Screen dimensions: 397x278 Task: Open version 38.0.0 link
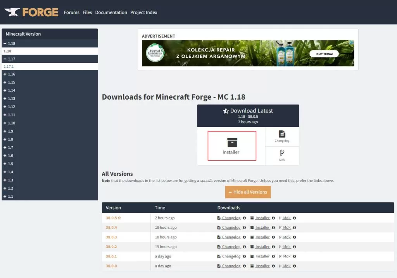click(x=111, y=266)
